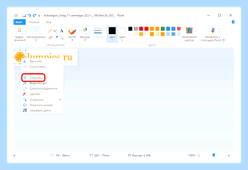Undo the last action
Screen dimensions: 248x170
29,15
